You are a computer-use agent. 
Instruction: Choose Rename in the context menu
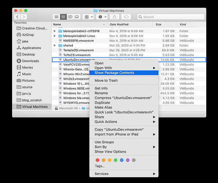(x=124, y=93)
